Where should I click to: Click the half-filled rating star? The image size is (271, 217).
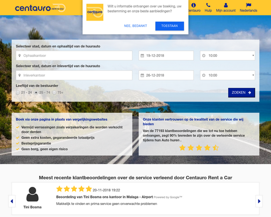(x=215, y=148)
